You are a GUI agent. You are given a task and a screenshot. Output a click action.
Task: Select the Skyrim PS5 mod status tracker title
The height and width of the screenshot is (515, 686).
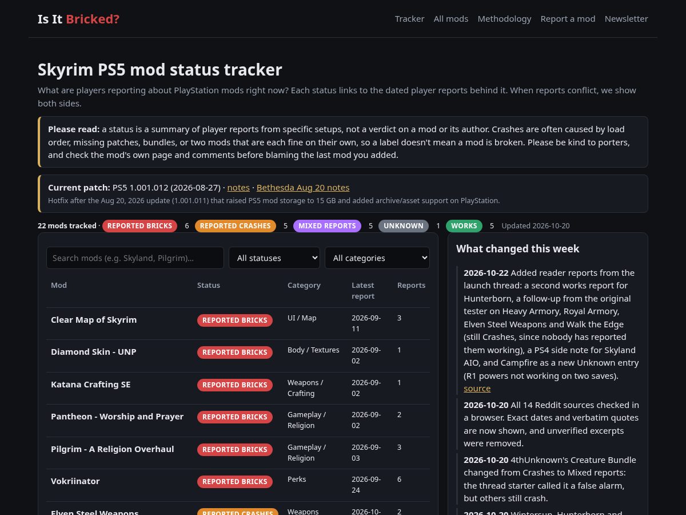click(160, 70)
